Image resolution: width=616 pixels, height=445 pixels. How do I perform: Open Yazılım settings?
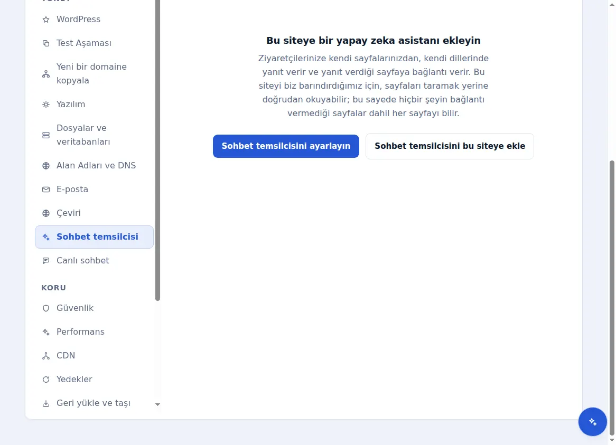coord(94,105)
